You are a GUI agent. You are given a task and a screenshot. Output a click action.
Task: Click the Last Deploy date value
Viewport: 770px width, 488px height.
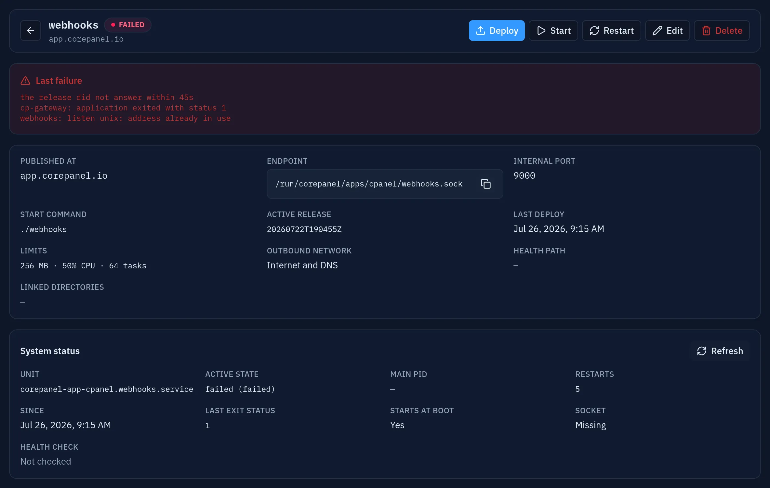pos(559,229)
